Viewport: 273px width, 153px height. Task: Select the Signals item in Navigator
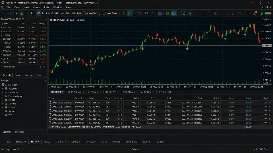[x=12, y=111]
